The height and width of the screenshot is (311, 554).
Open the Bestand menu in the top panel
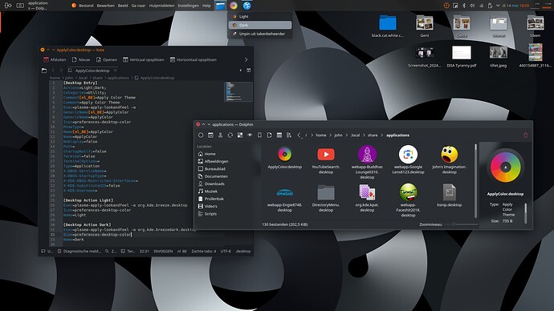86,6
